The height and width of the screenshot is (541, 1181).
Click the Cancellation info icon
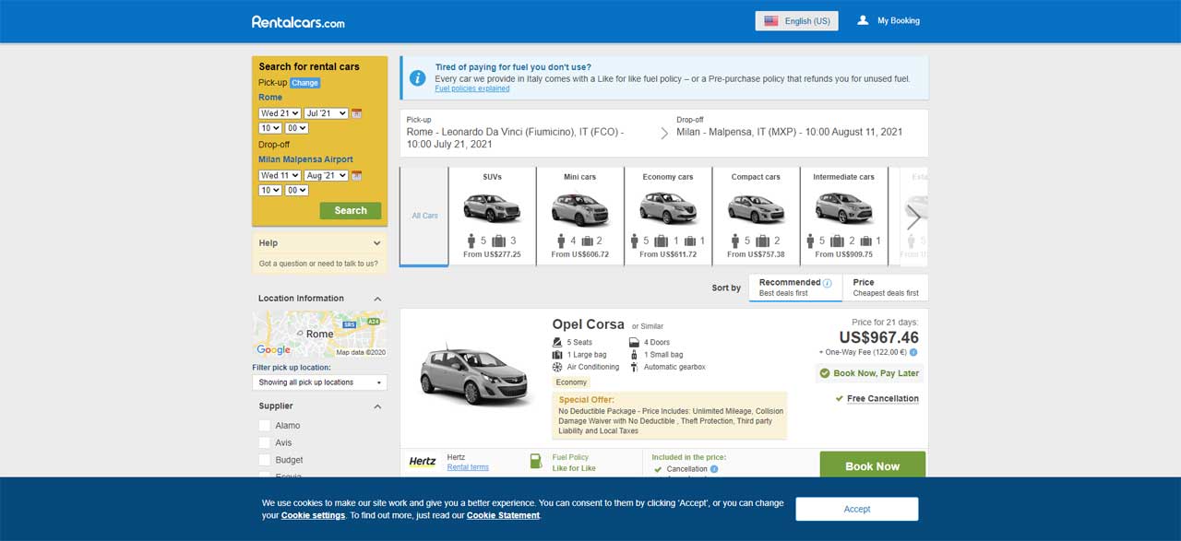[714, 469]
